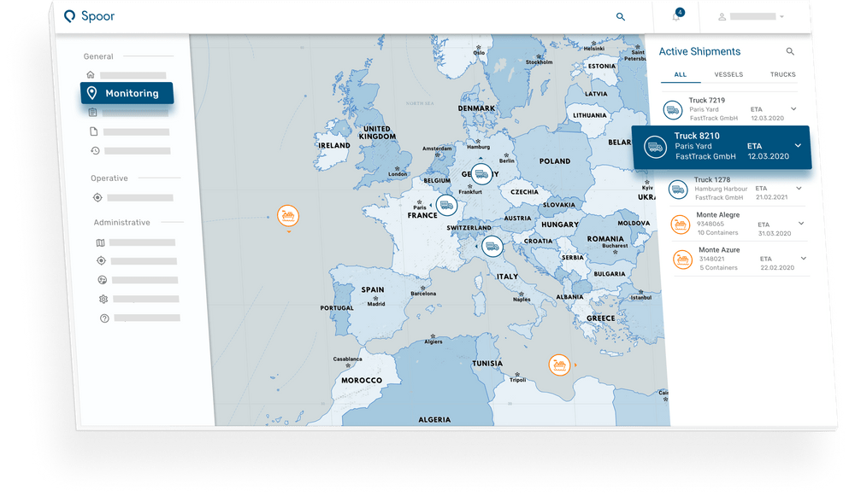Click the Truck 1278 truck icon

coord(678,190)
